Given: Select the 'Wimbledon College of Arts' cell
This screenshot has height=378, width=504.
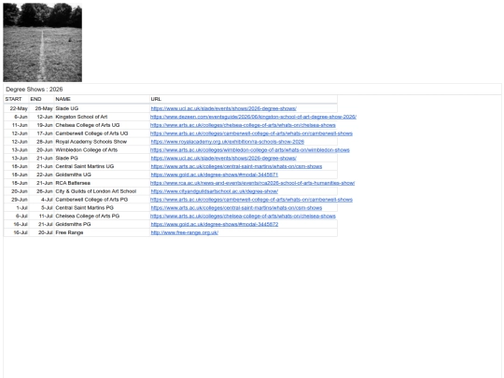Looking at the screenshot, I should [x=102, y=150].
